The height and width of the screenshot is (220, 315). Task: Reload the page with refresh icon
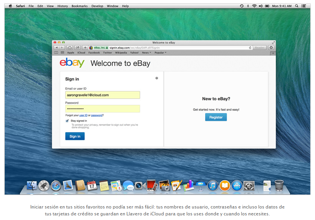(x=250, y=48)
